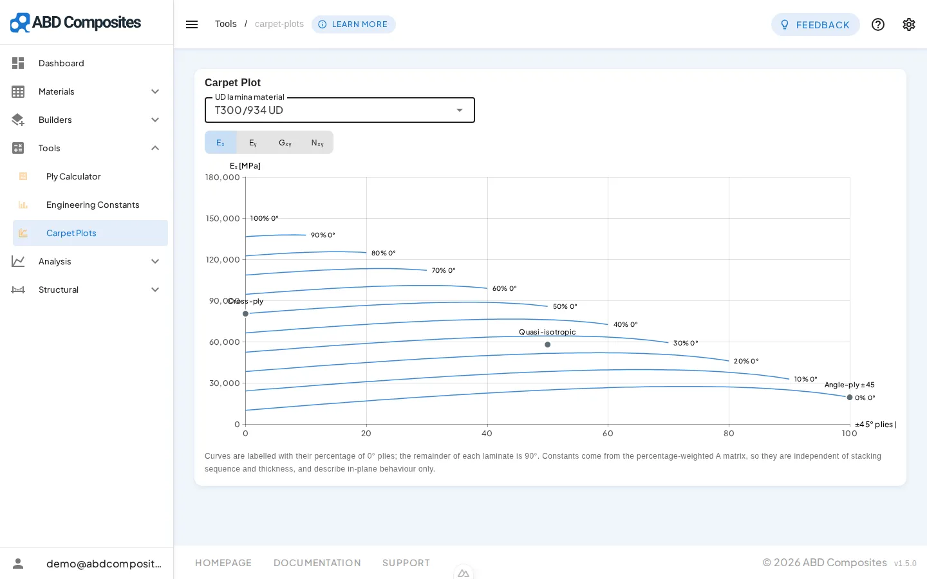
Task: Click the 50% 0° curve label
Action: [x=565, y=306]
